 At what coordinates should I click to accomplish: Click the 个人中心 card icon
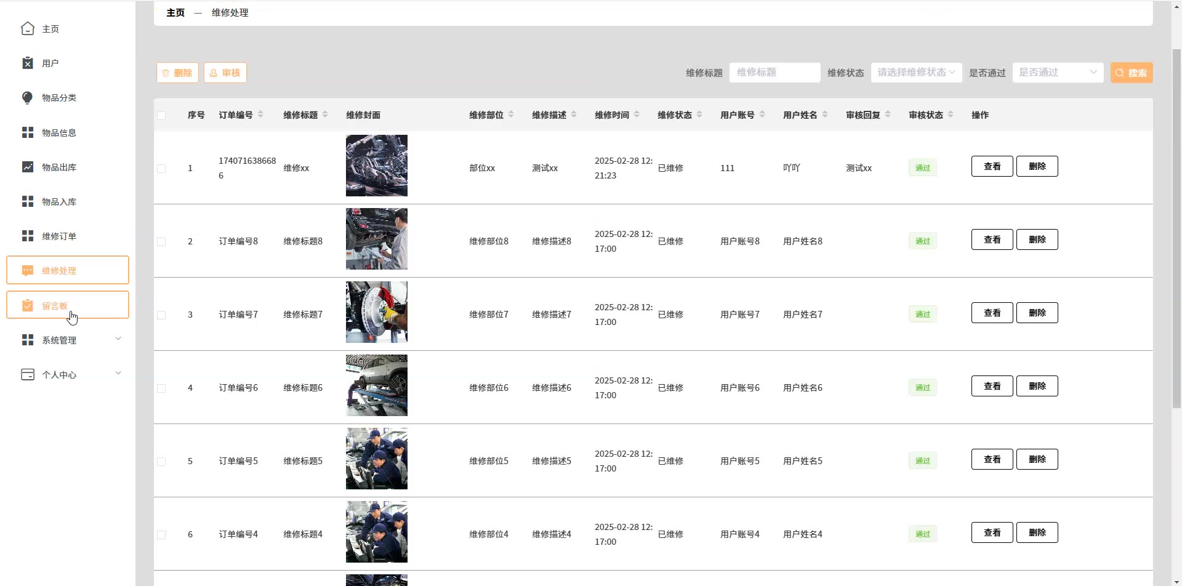[28, 375]
